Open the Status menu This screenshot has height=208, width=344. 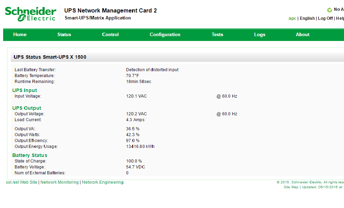tap(64, 35)
